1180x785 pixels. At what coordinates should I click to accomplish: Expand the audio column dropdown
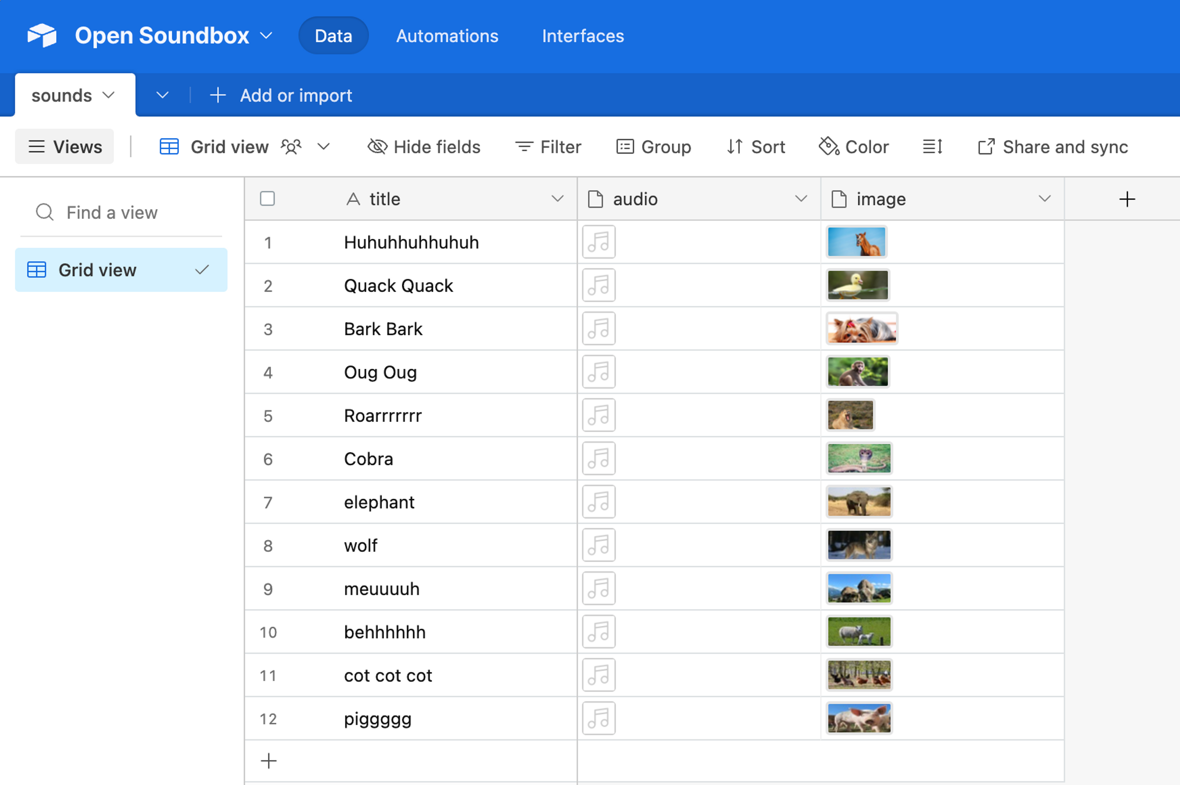click(x=801, y=199)
